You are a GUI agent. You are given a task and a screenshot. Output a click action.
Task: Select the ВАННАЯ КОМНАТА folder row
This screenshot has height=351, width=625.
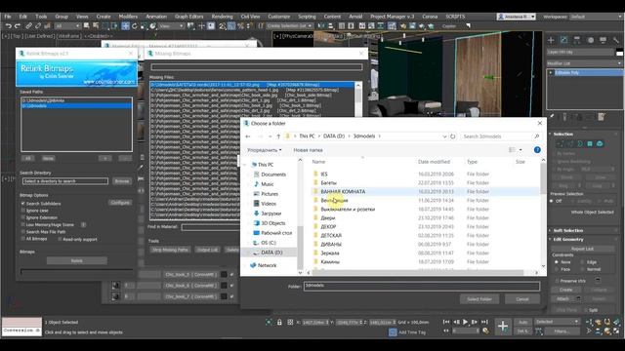[425, 191]
